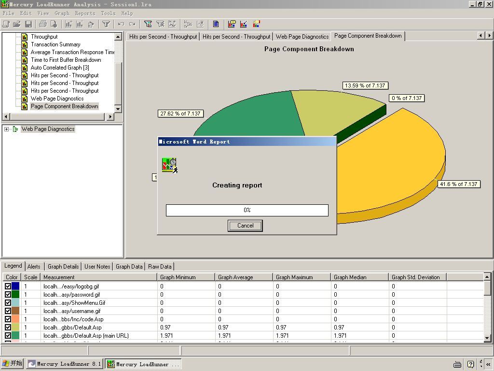Viewport: 494px width, 371px height.
Task: Click the New session toolbar icon
Action: click(6, 24)
